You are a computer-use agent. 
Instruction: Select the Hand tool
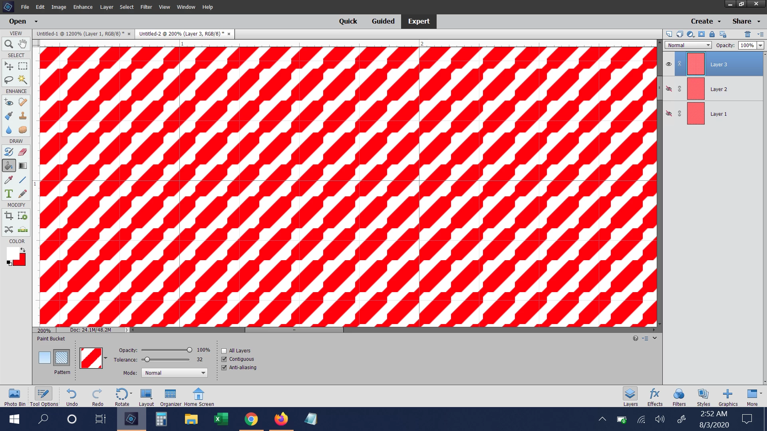pos(23,44)
